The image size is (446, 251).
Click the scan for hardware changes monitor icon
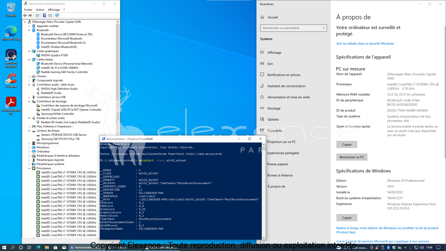click(57, 15)
